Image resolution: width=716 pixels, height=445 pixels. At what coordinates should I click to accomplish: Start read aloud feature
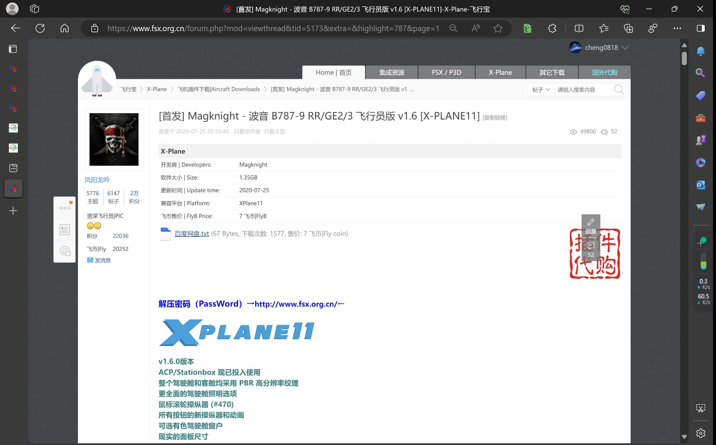coord(476,28)
